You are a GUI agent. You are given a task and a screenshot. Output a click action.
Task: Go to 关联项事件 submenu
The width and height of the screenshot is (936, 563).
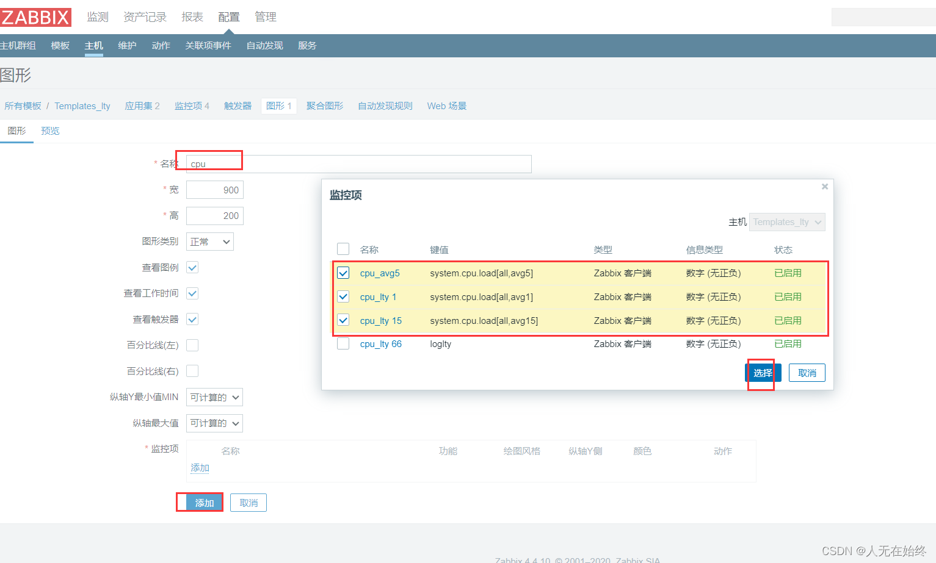click(208, 46)
